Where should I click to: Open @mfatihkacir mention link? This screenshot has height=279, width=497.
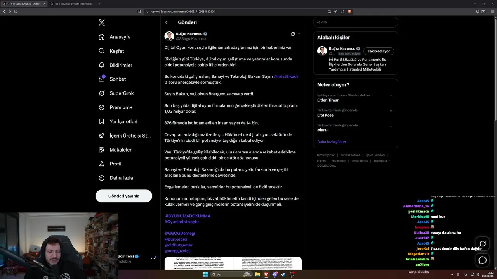(286, 76)
